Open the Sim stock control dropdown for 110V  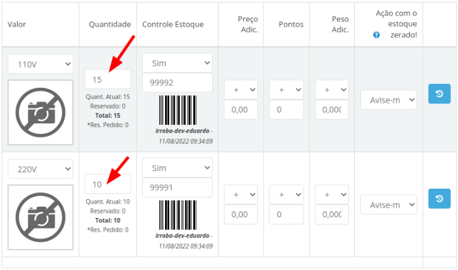point(177,63)
